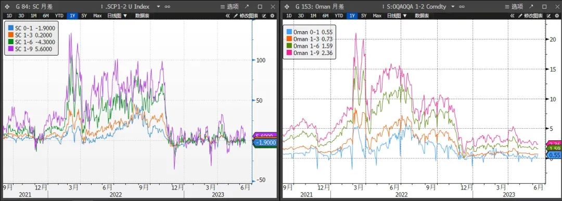This screenshot has height=201, width=562.
Task: Click SC 1-3 0.2000 legend entry
Action: coord(30,35)
